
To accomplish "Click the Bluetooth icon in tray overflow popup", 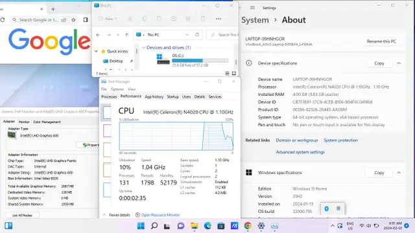I will [326, 208].
